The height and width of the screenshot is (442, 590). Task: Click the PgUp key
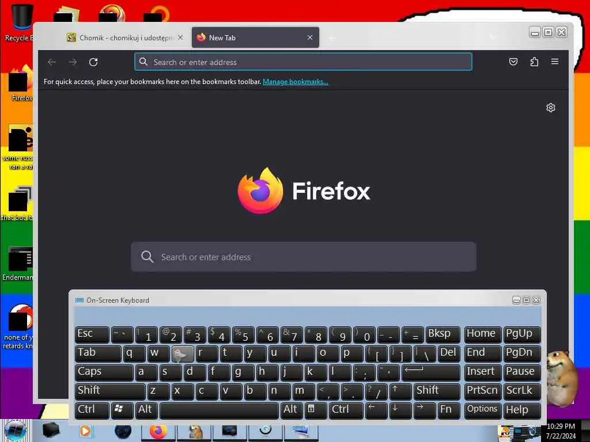[x=522, y=334]
